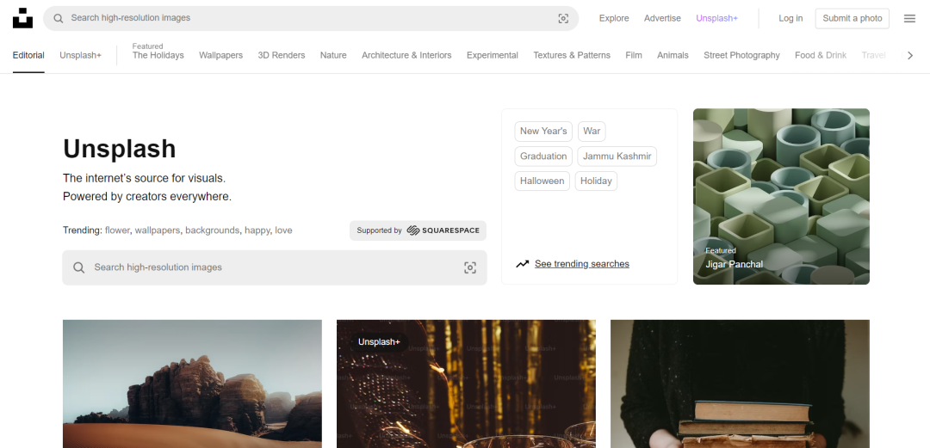The image size is (930, 448).
Task: Click the magnifier icon in top search bar
Action: 58,18
